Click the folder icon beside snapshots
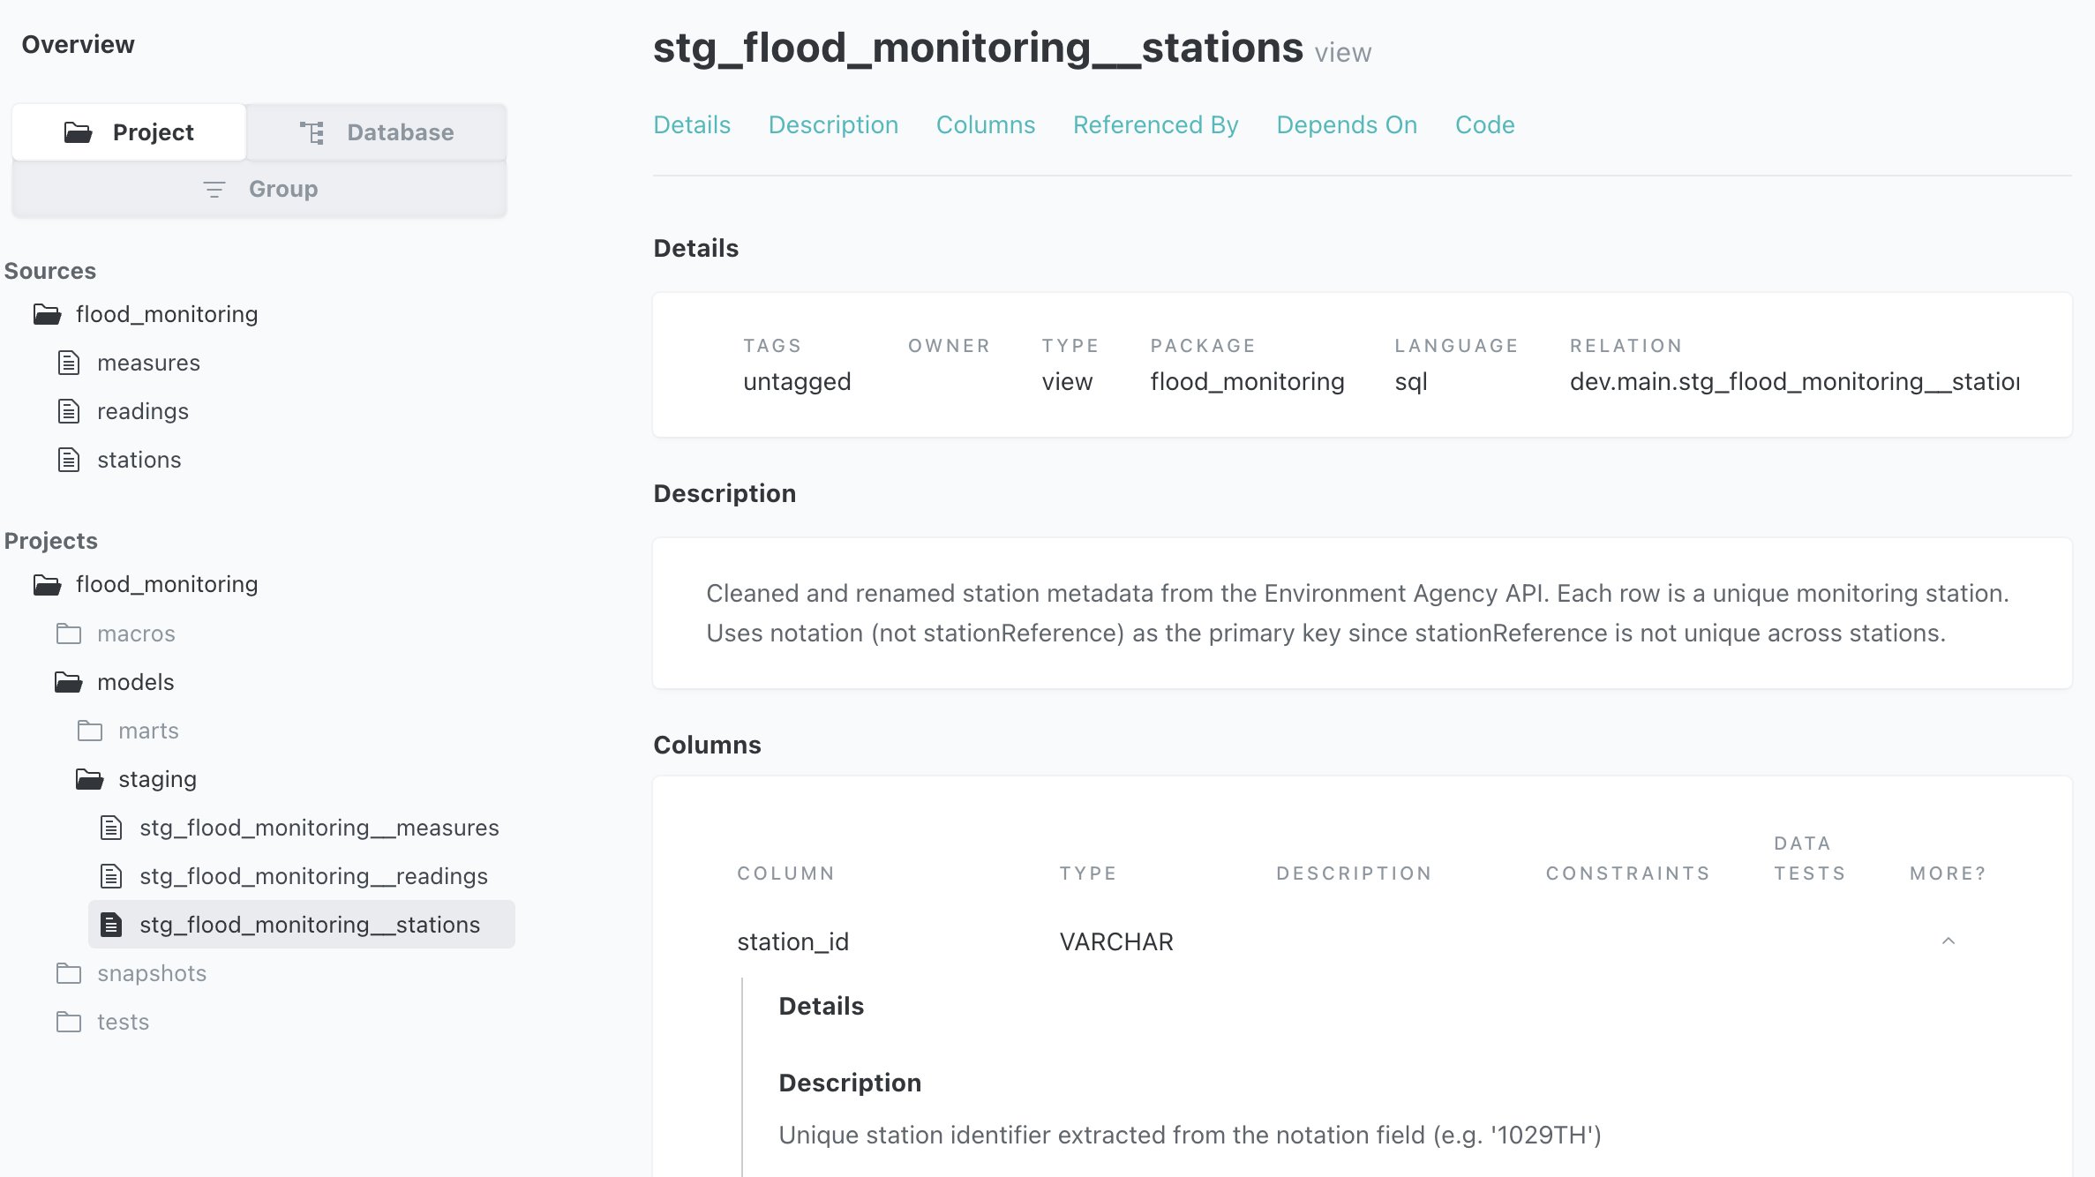The image size is (2095, 1177). [69, 973]
